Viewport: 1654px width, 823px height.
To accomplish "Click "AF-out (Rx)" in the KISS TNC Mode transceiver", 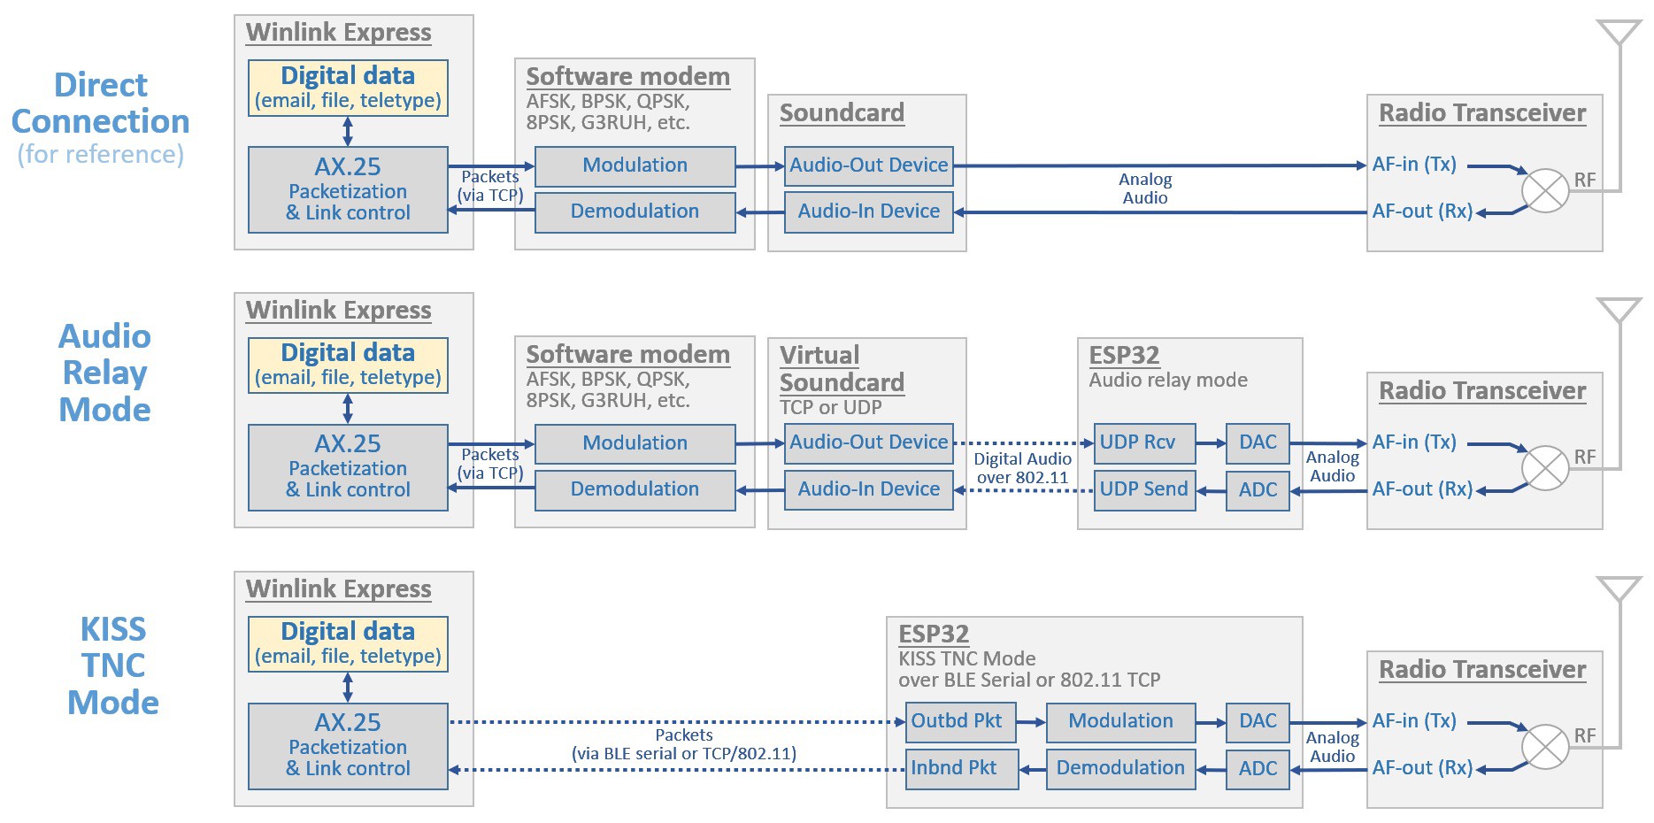I will click(1422, 768).
